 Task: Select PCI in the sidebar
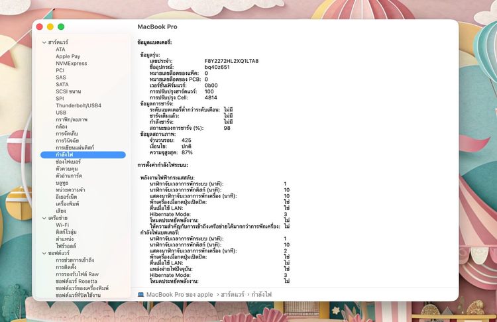click(60, 70)
